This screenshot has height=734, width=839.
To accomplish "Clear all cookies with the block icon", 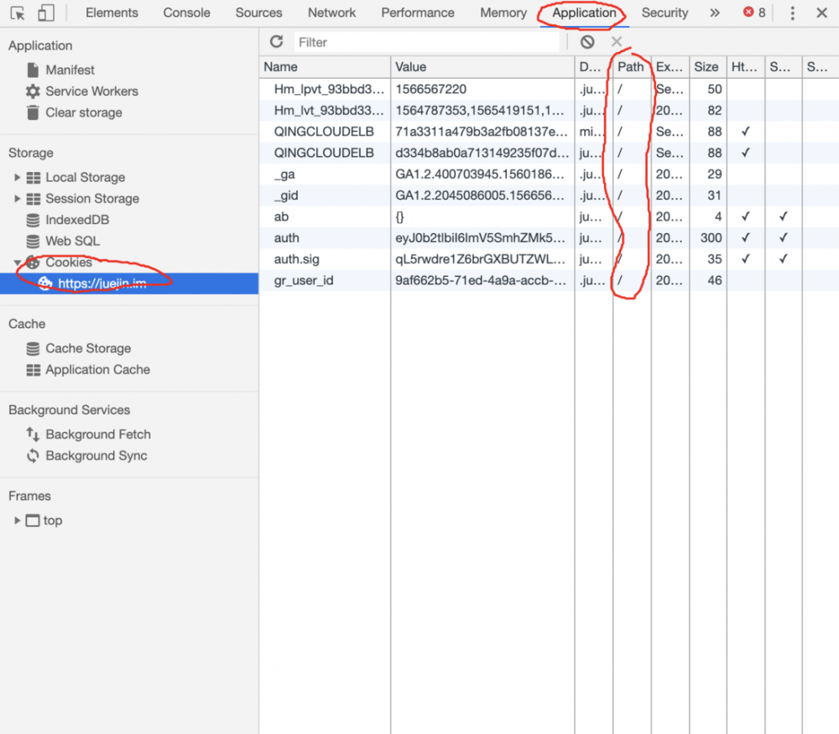I will pyautogui.click(x=587, y=42).
